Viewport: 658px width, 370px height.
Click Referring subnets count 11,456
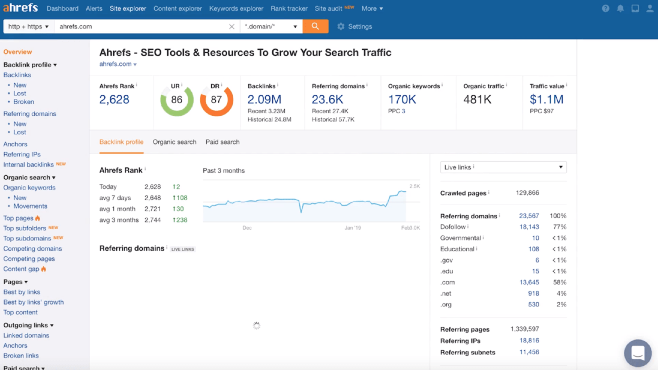(x=529, y=352)
